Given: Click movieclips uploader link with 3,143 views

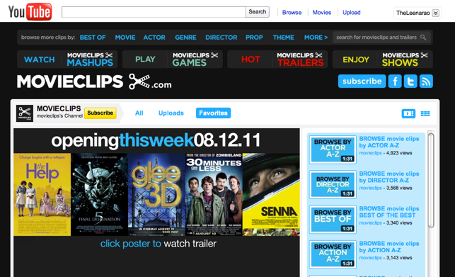Looking at the screenshot, I should [x=370, y=258].
